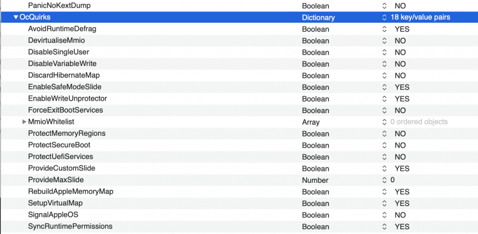This screenshot has width=478, height=234.
Task: Click the Boolean type of SignalAppleOS
Action: [x=315, y=215]
